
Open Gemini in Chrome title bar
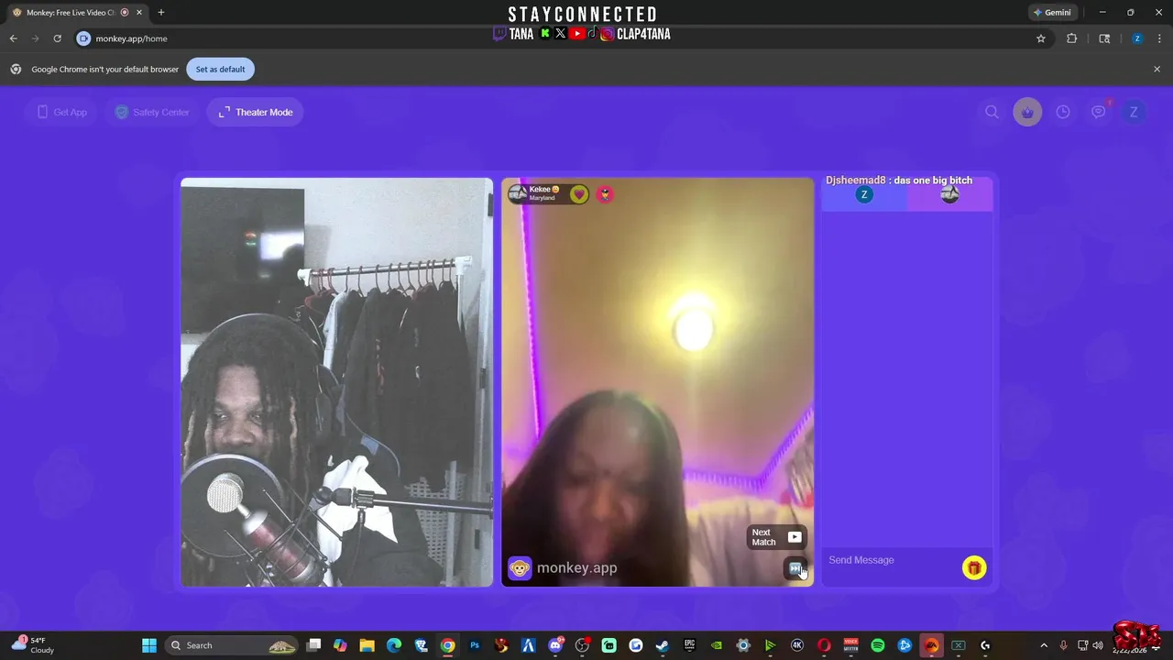(1053, 12)
